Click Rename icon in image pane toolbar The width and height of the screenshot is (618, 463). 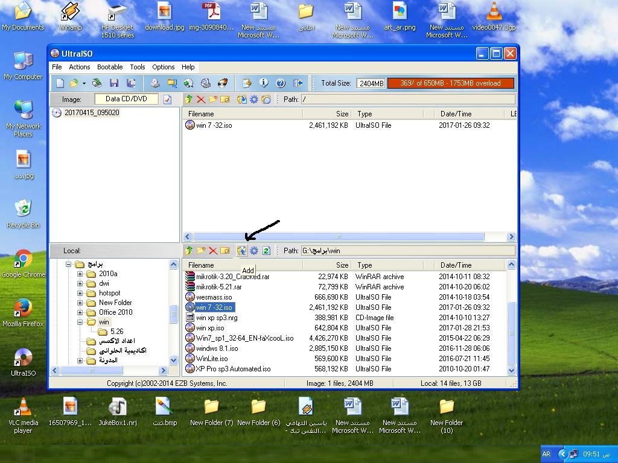(225, 99)
